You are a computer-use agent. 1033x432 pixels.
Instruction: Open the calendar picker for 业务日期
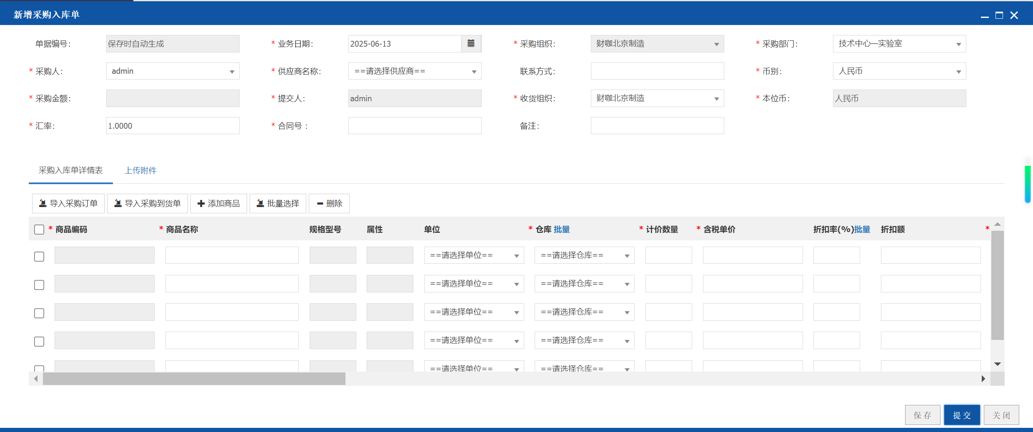(471, 43)
